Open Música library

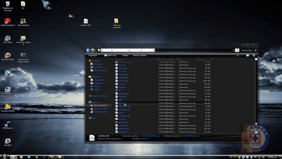[x=95, y=87]
